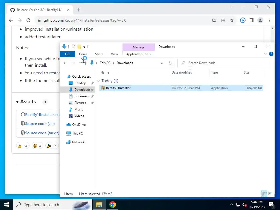Bookmark this page with the star icon
The width and height of the screenshot is (280, 210).
[232, 20]
